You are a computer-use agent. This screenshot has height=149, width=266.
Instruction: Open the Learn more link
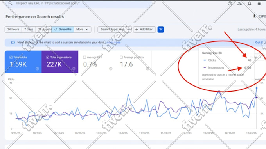coord(113,43)
